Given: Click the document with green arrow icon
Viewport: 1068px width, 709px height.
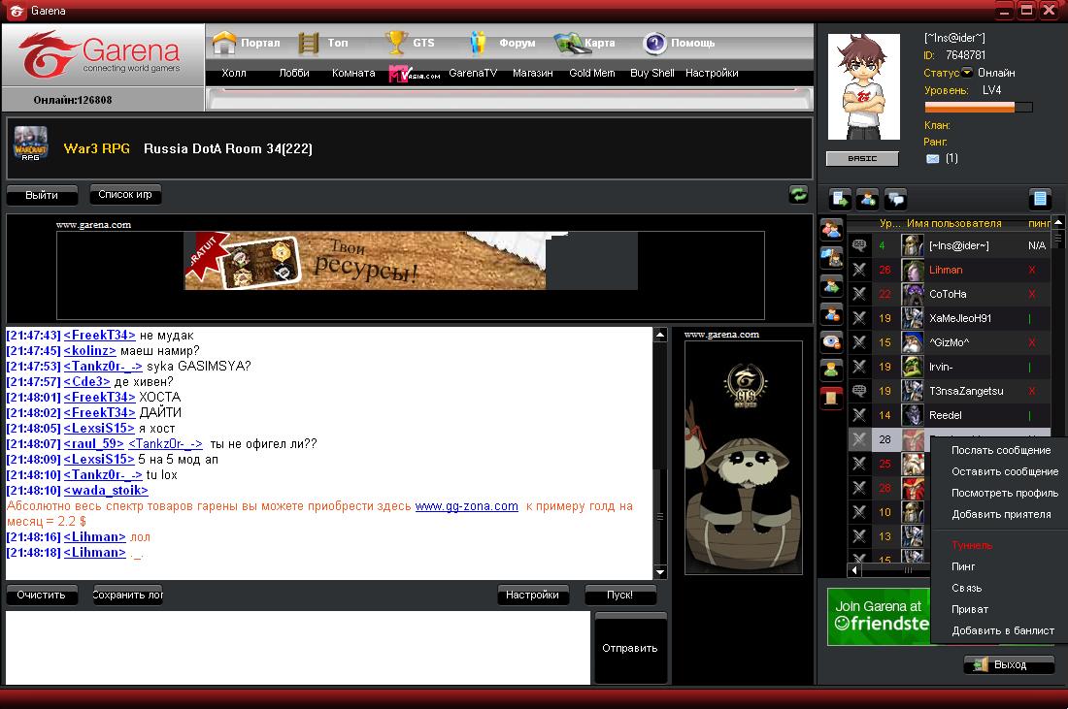Looking at the screenshot, I should pos(840,200).
